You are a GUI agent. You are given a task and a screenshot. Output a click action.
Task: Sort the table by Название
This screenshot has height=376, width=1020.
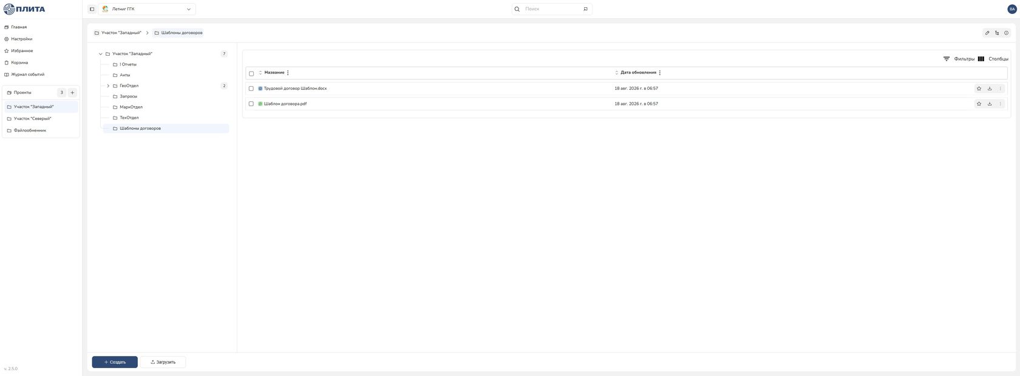tap(260, 73)
